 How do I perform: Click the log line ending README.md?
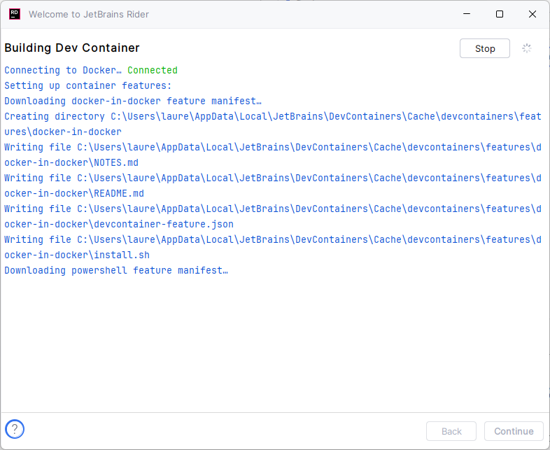click(272, 185)
